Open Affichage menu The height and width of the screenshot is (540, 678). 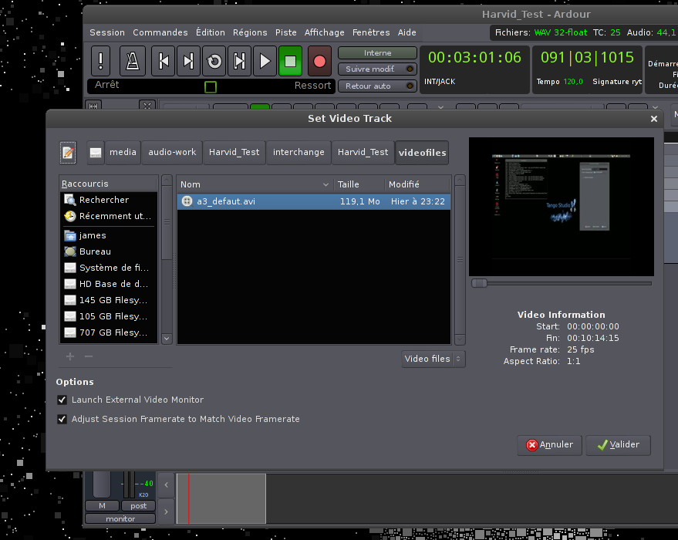click(x=324, y=32)
